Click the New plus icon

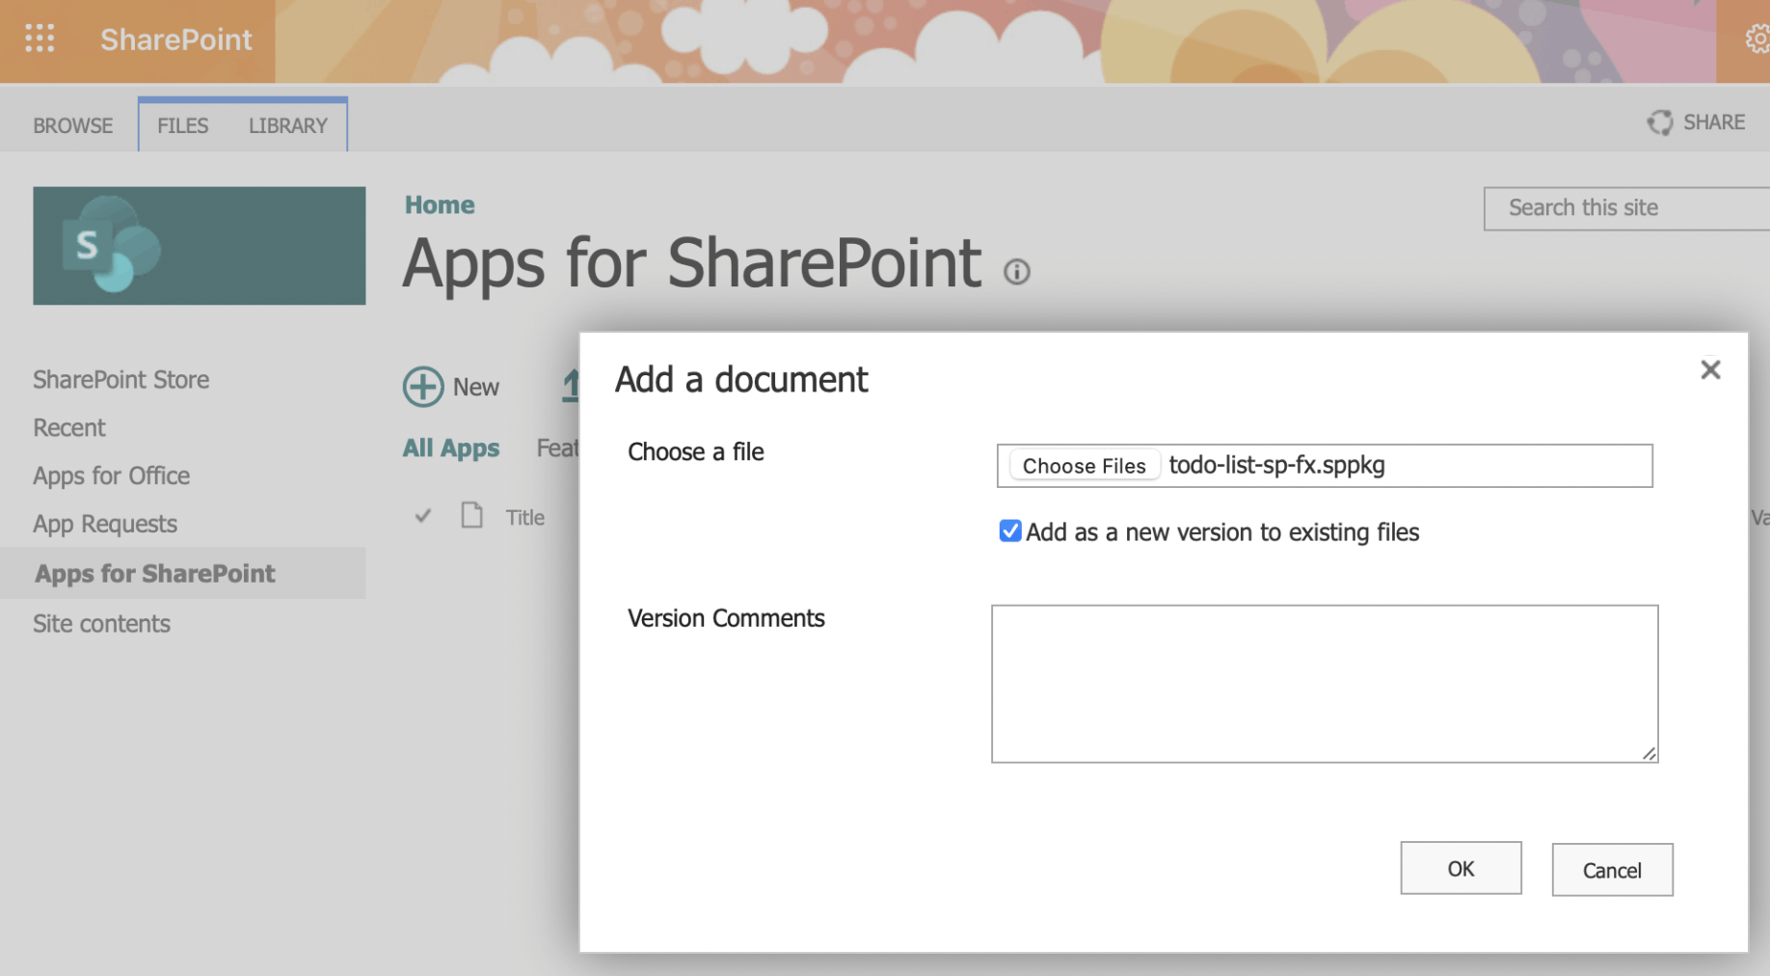pos(423,387)
